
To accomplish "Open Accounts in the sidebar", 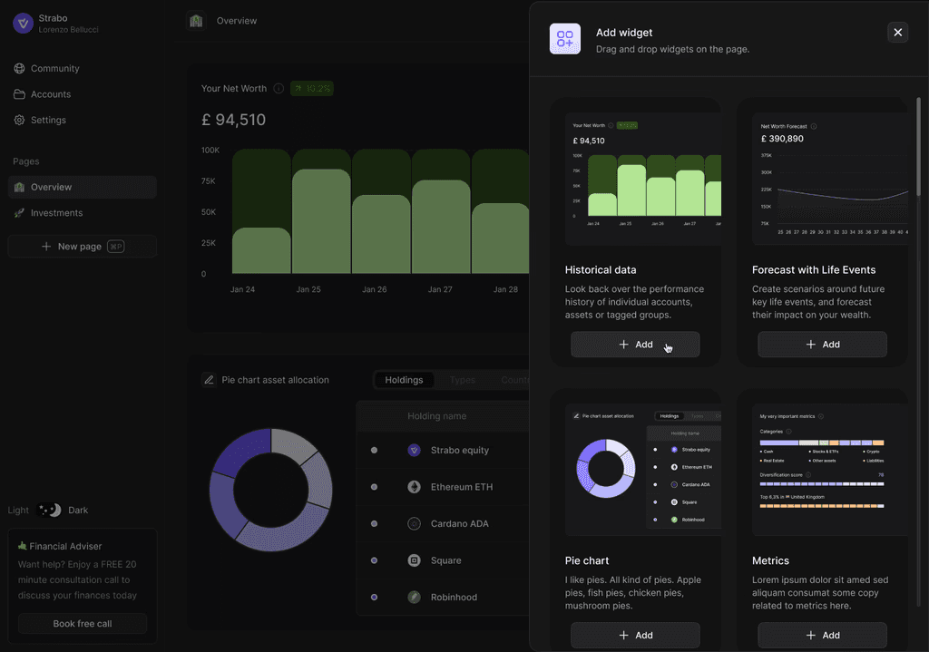I will point(83,94).
